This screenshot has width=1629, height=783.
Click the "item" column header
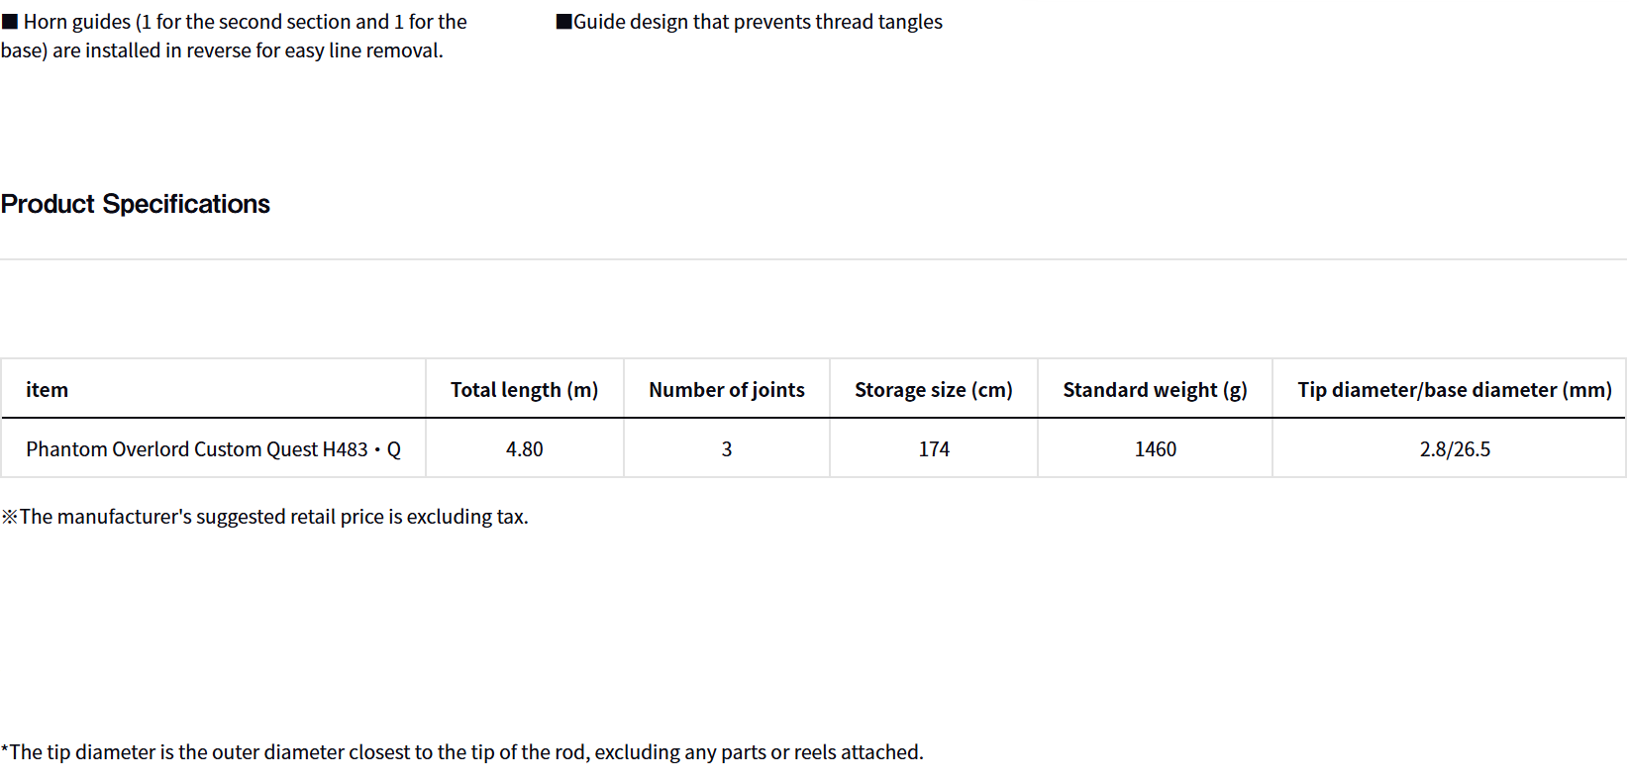pyautogui.click(x=48, y=390)
